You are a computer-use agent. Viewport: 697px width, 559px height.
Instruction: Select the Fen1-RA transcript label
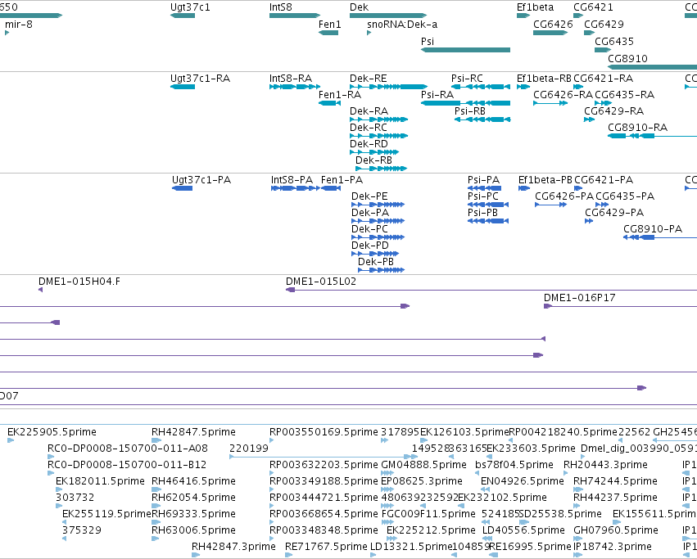coord(340,95)
